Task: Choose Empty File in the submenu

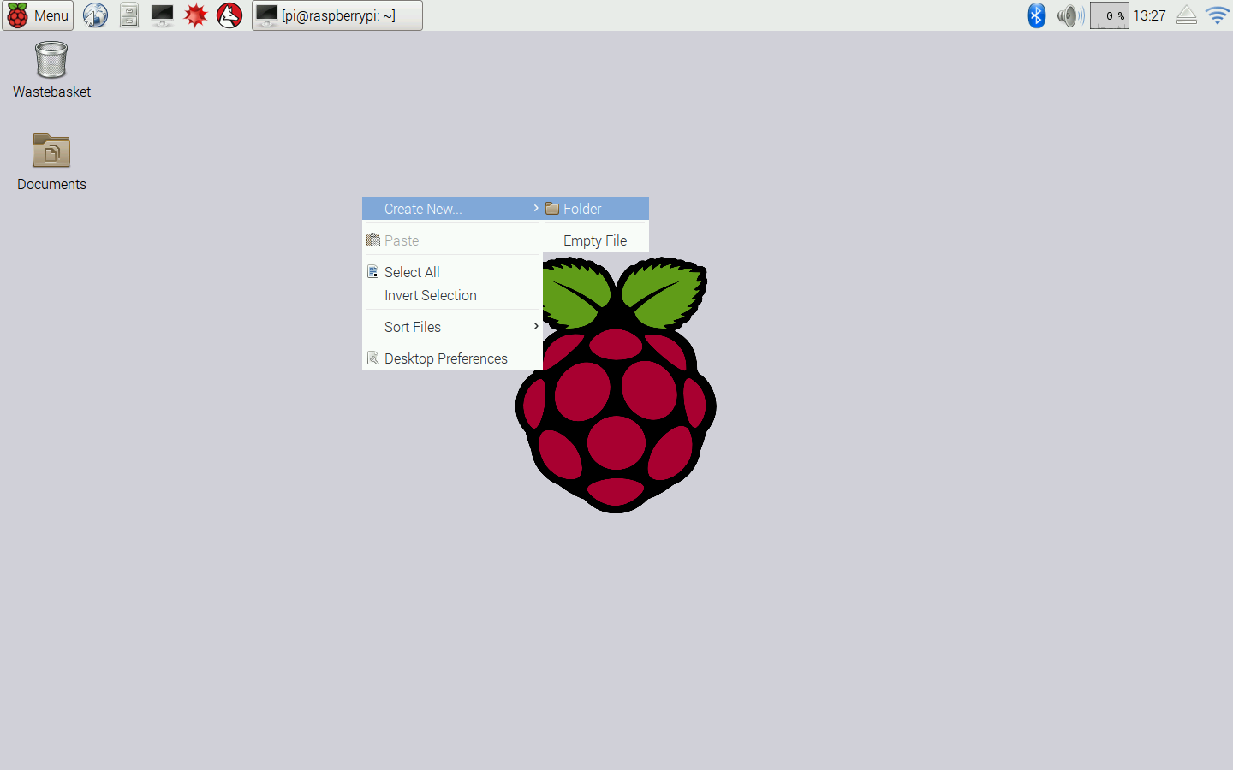Action: 596,240
